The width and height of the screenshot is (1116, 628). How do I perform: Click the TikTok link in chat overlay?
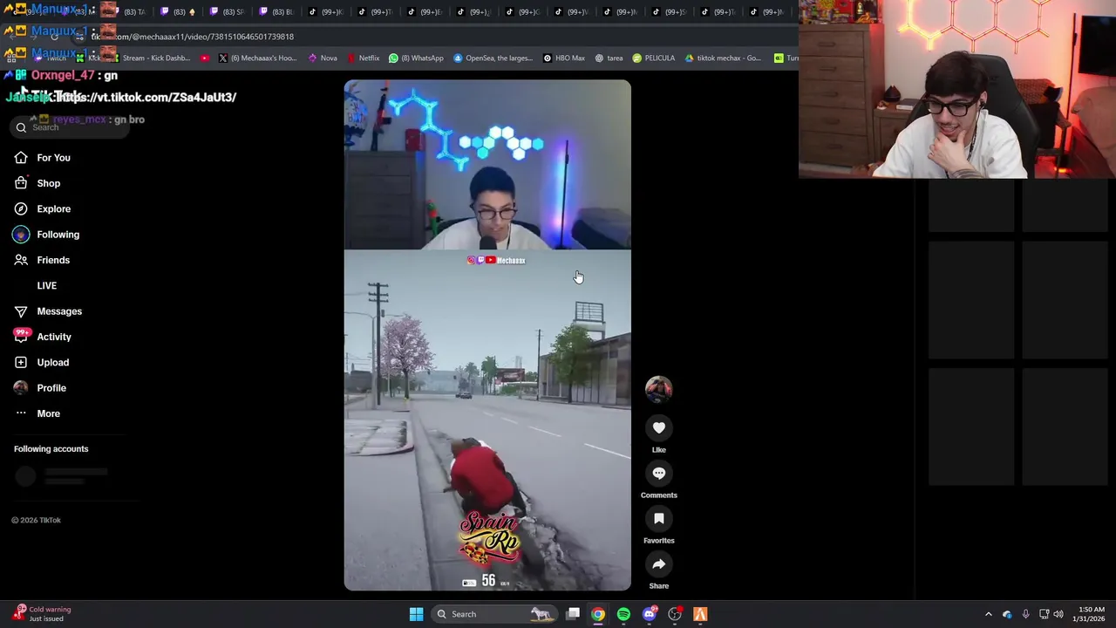[146, 97]
